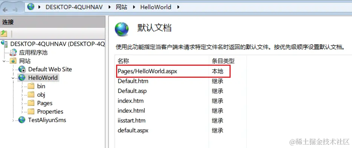Select DESKTOP-4QUHNAV in the address breadcrumb

pos(74,7)
